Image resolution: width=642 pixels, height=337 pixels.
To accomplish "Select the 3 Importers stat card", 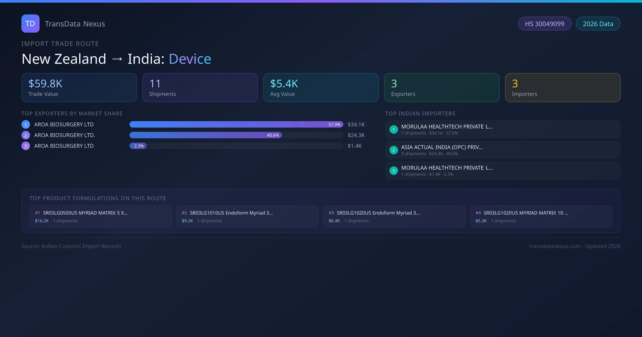I will (563, 88).
